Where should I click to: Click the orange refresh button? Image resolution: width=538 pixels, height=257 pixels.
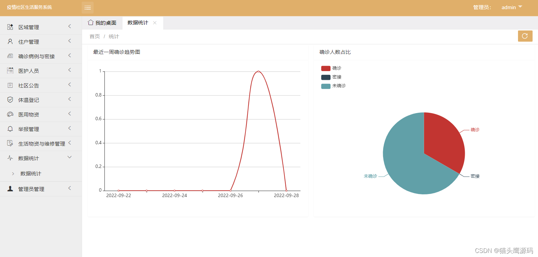pos(525,36)
